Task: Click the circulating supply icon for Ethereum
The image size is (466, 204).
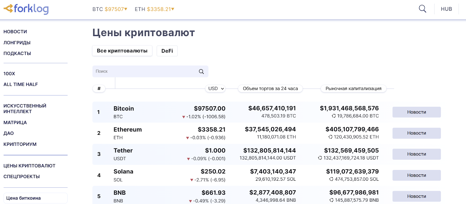Action: click(x=331, y=137)
